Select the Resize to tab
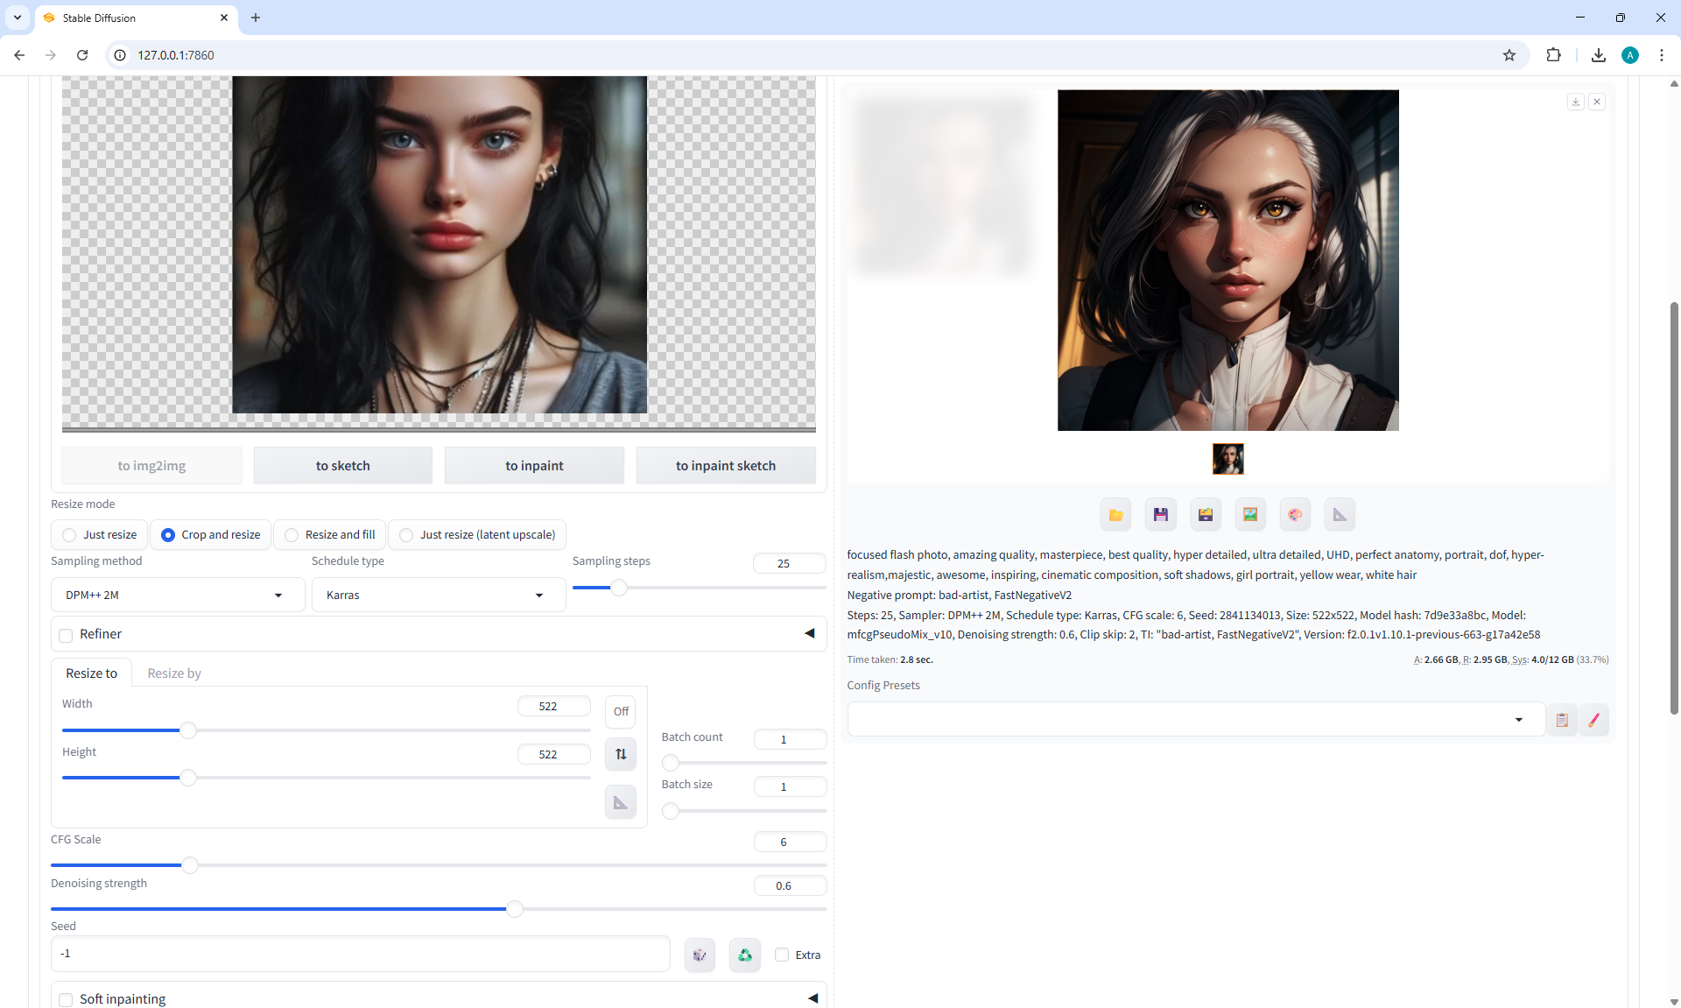Screen dimensions: 1681x1008 coord(91,673)
